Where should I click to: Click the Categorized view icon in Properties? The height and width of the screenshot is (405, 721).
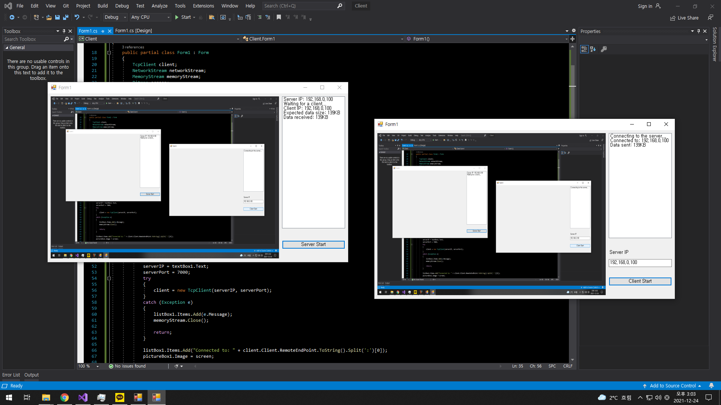point(584,49)
